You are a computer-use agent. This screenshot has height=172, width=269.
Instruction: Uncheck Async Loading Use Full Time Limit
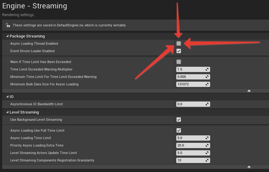179,130
